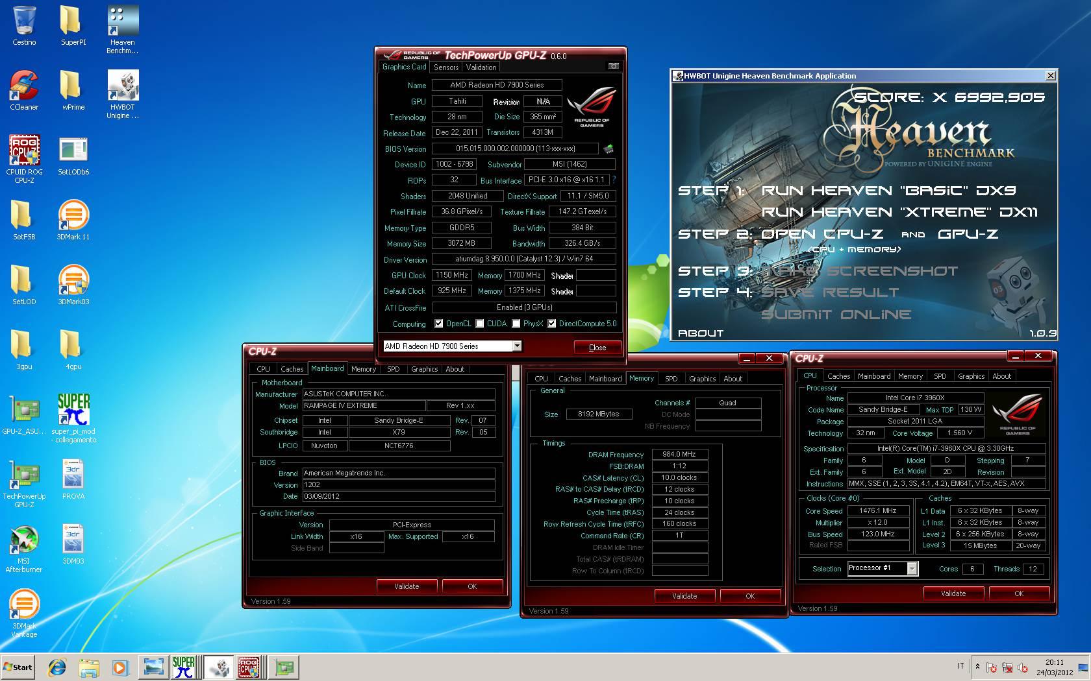Click the bus interface question mark
Screen dimensions: 1091x681
pos(614,180)
